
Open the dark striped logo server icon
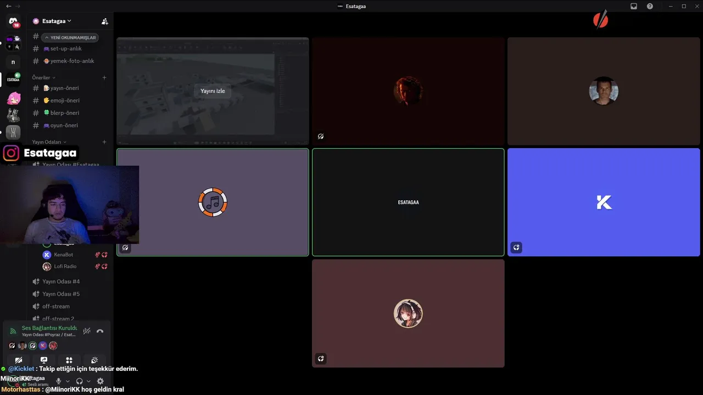pos(13,132)
